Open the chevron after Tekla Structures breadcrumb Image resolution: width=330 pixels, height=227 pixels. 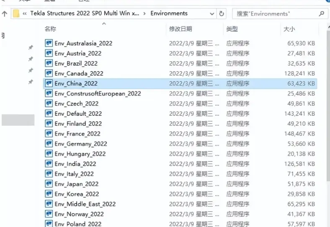(144, 14)
